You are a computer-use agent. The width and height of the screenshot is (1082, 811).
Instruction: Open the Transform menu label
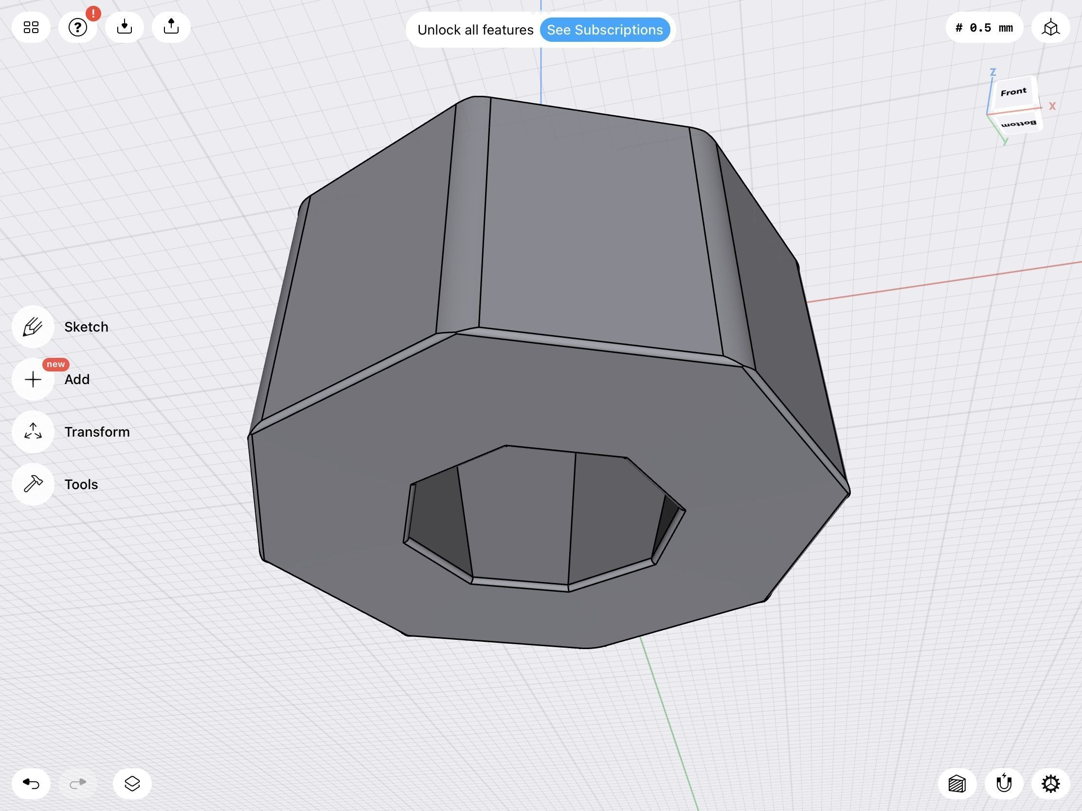(x=97, y=432)
